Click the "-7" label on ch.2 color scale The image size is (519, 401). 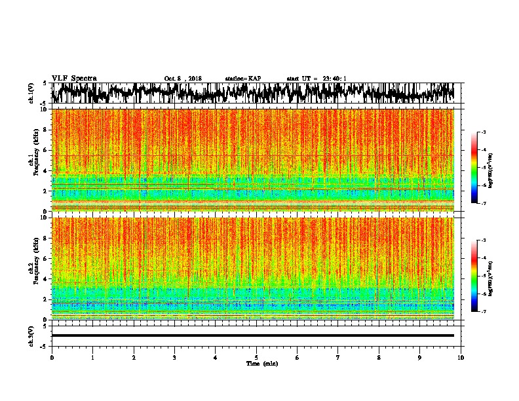tap(483, 311)
